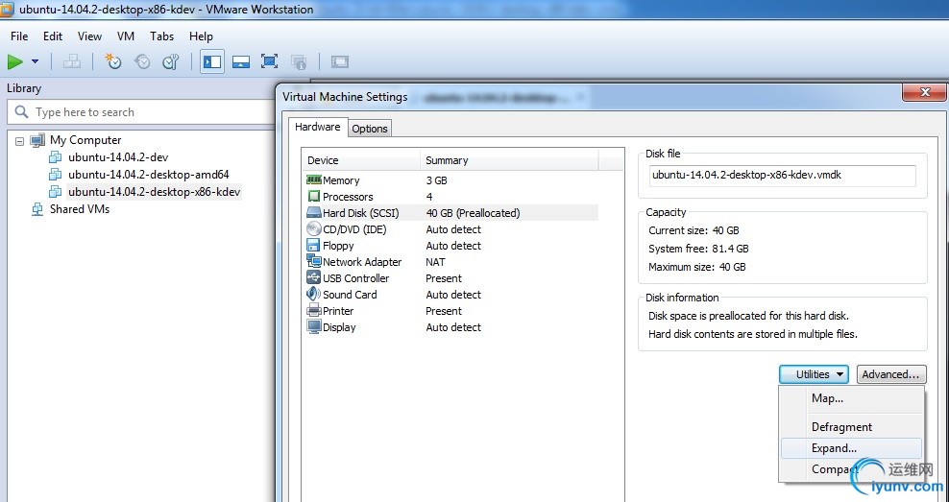
Task: Click the '3 GB' memory summary value
Action: (436, 180)
